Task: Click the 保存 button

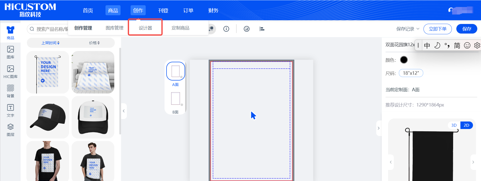Action: click(467, 29)
